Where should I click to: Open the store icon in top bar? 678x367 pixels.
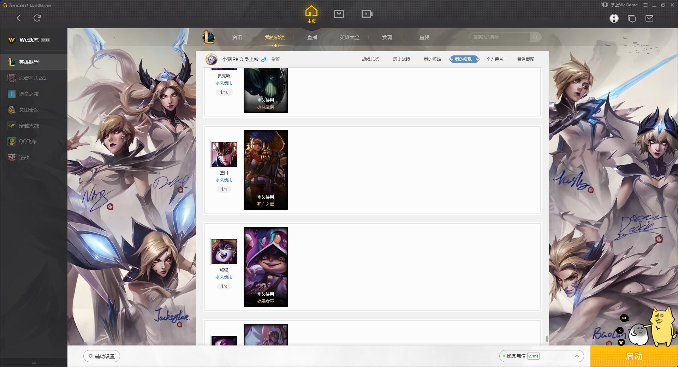[339, 14]
